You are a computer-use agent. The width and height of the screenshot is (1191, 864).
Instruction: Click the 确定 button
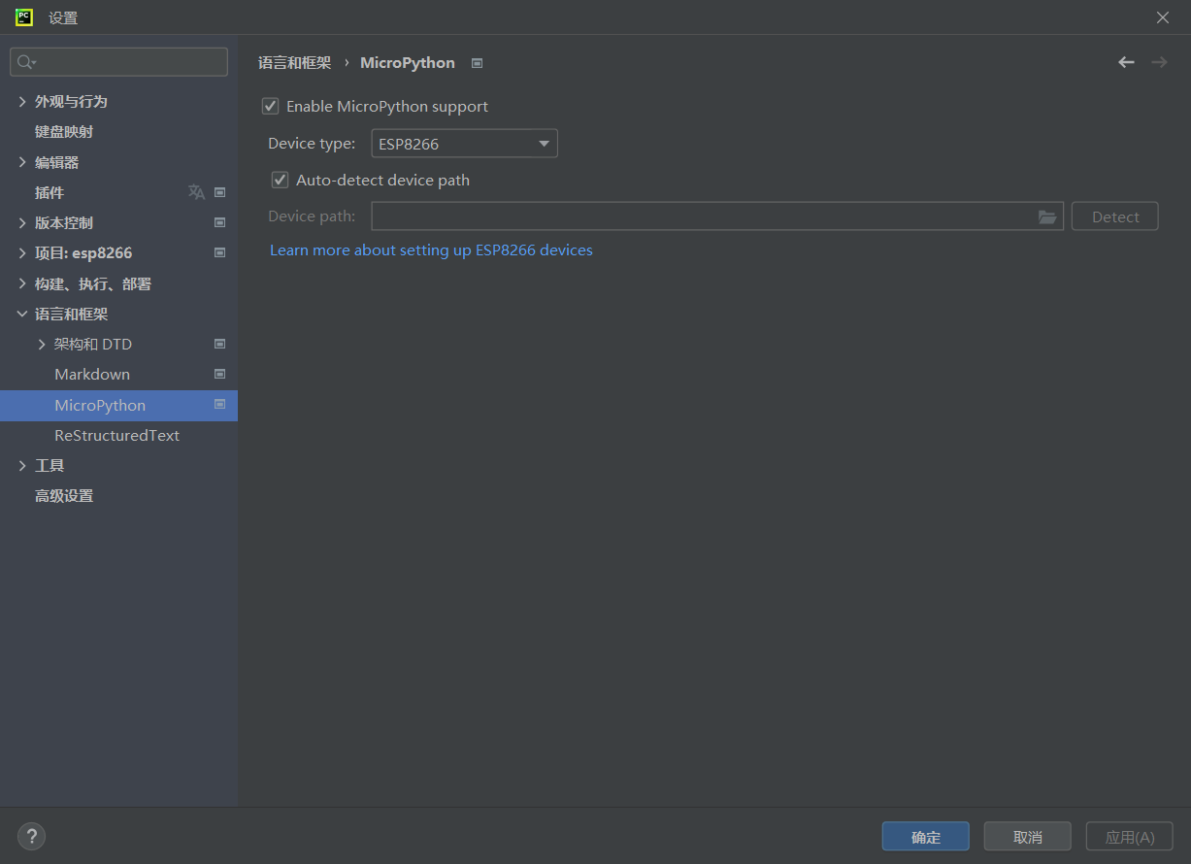[x=926, y=837]
